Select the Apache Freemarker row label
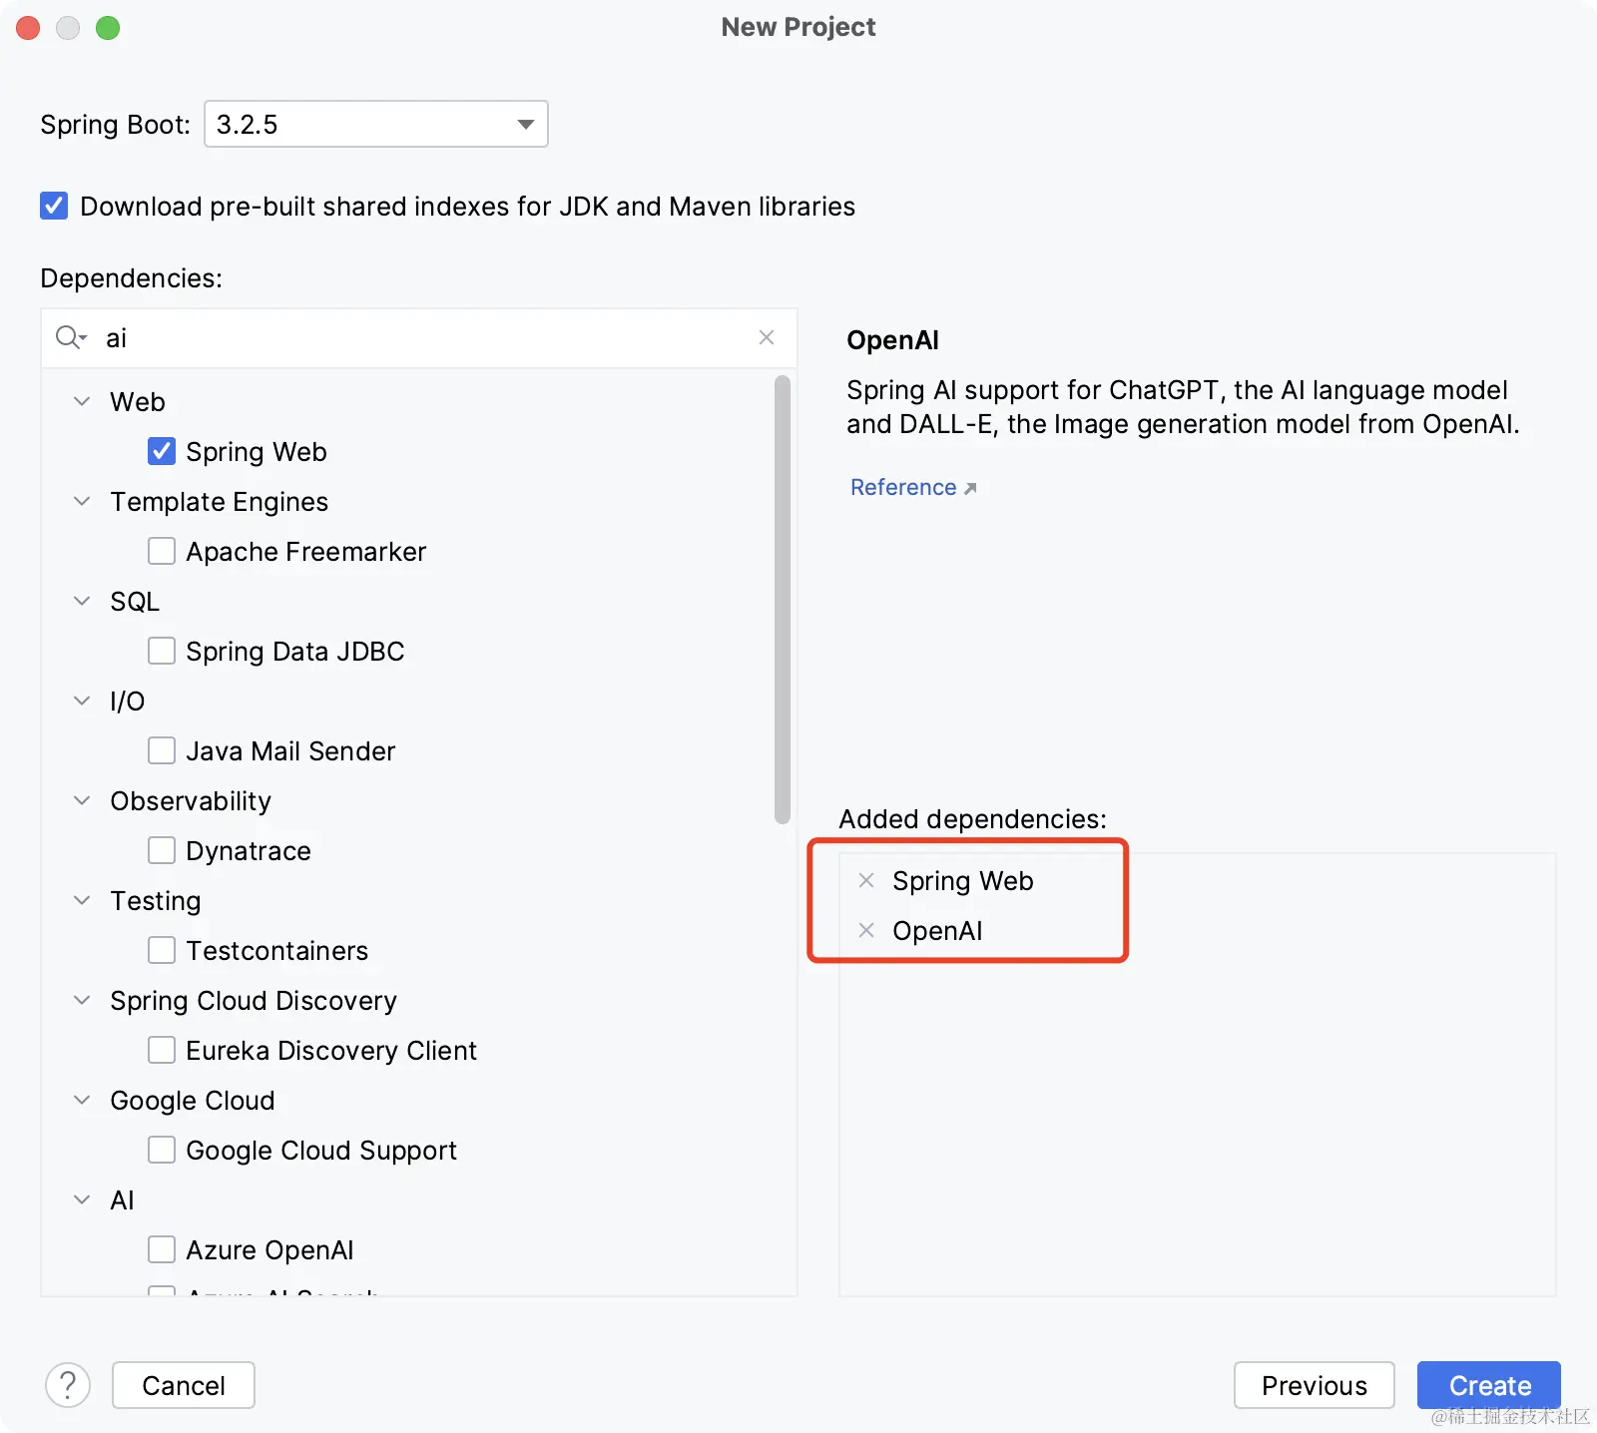1597x1433 pixels. click(x=305, y=551)
